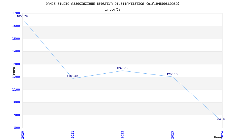Click the 2022 x-axis year label
This screenshot has height=140, width=225.
coord(122,135)
